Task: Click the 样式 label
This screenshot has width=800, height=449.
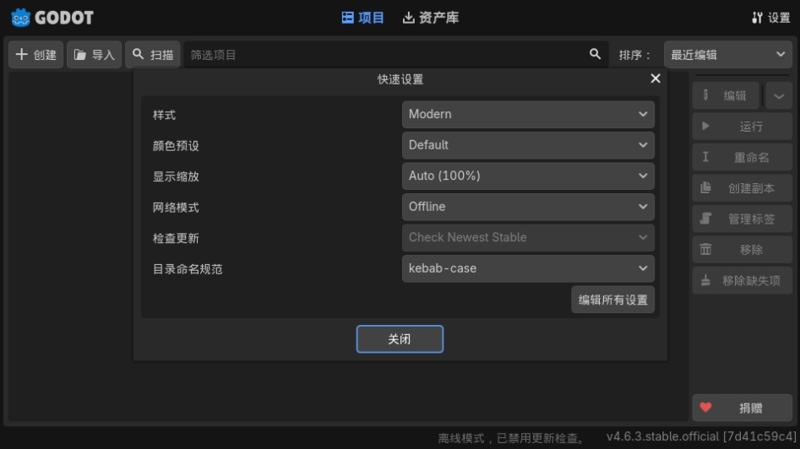Action: pyautogui.click(x=164, y=115)
